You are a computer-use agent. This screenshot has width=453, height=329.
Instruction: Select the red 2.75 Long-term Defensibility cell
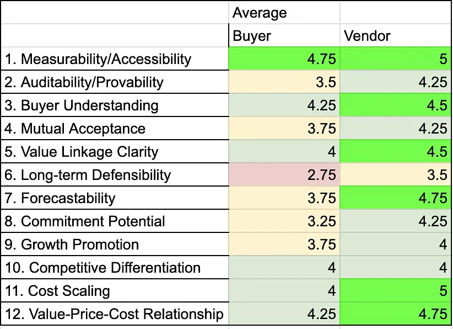pos(284,175)
